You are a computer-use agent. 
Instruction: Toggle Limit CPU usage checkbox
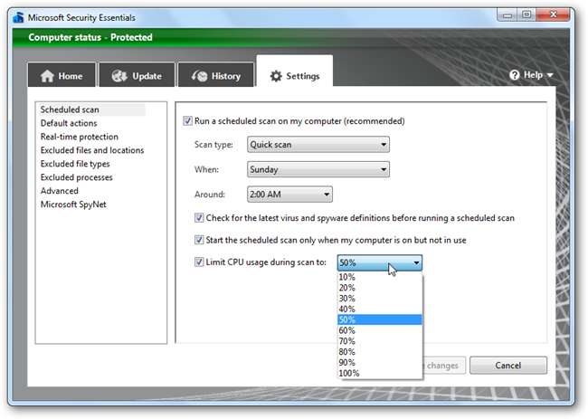click(x=199, y=262)
